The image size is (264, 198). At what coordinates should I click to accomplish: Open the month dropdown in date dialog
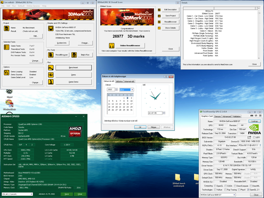click(127, 90)
